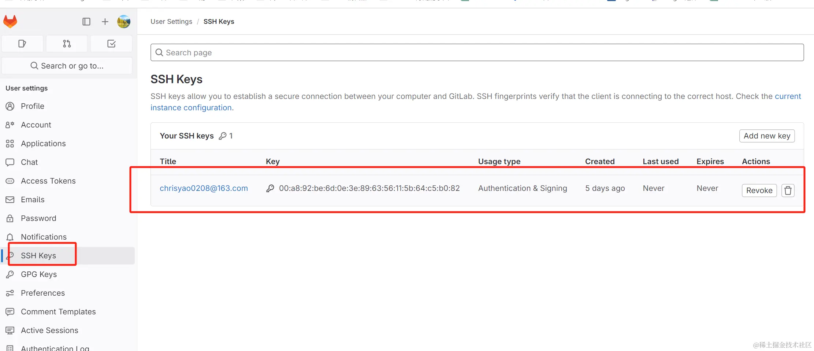The height and width of the screenshot is (351, 814).
Task: Click the Password lock icon
Action: 10,218
